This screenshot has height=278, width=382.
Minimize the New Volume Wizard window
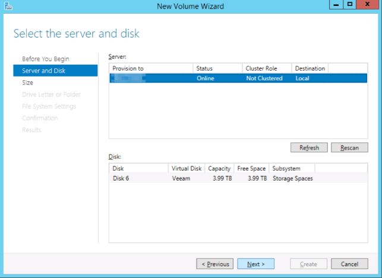point(335,5)
